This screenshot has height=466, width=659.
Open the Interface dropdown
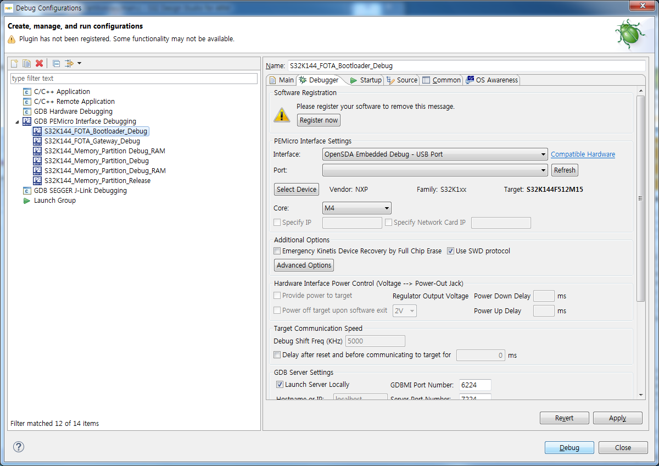pos(543,154)
